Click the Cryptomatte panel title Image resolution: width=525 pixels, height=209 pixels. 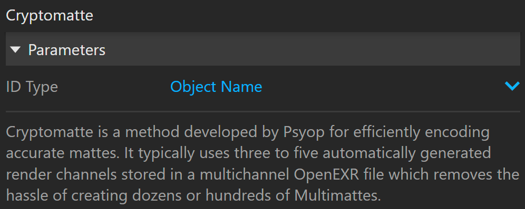tap(50, 15)
